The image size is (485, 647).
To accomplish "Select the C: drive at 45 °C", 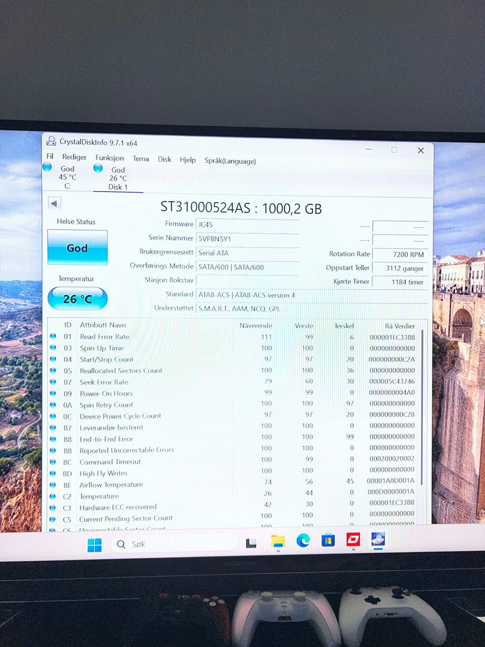I will pos(67,177).
